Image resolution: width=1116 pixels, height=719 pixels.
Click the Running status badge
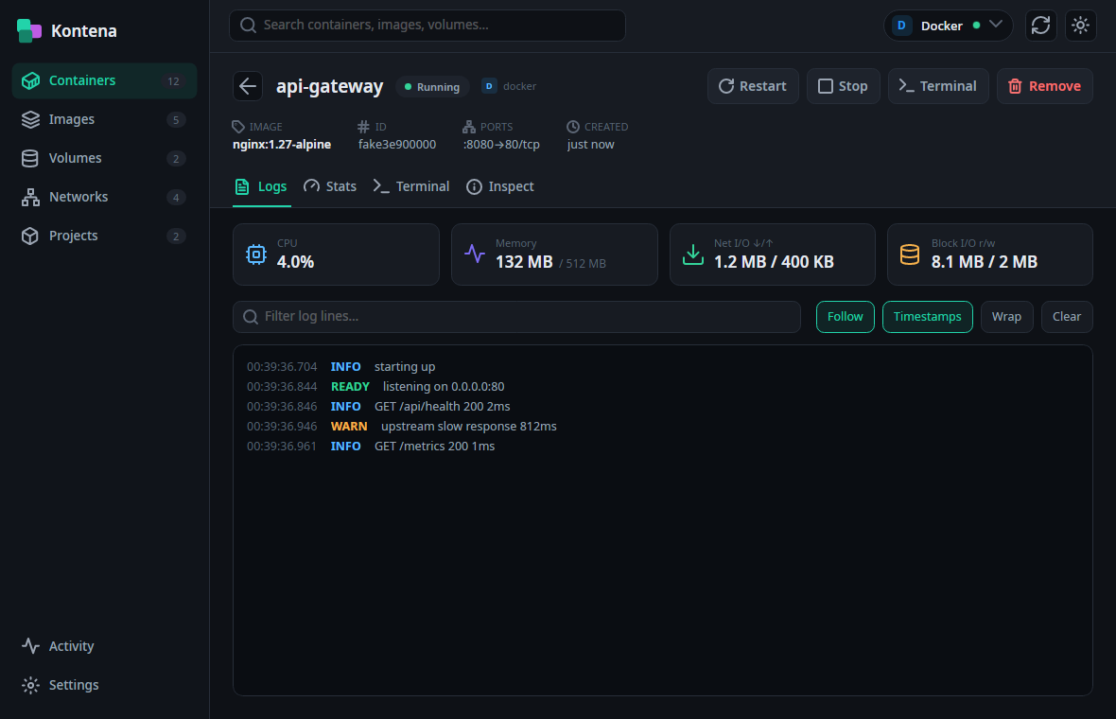[433, 87]
